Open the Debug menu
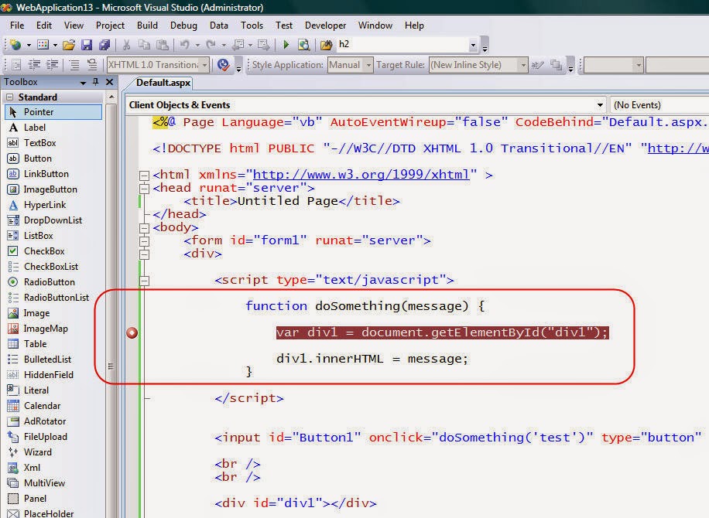This screenshot has height=518, width=709. (x=183, y=26)
